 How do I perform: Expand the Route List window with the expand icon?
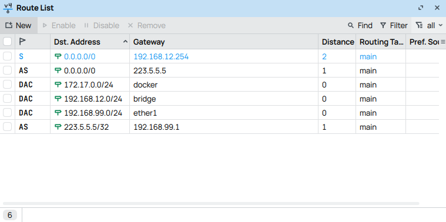pos(421,8)
